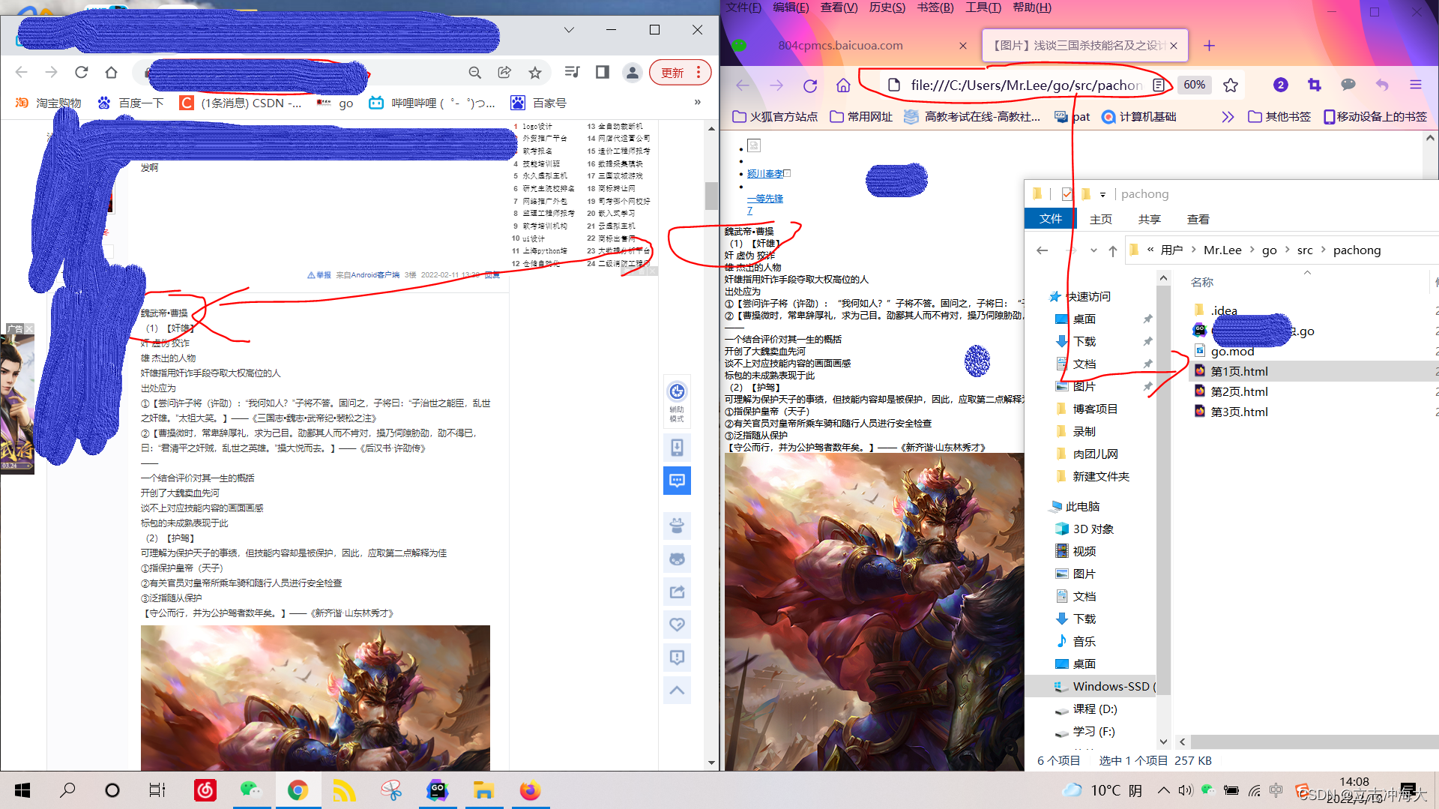Expand Chrome bookmarks overflow chevron
The height and width of the screenshot is (809, 1439).
pos(697,102)
